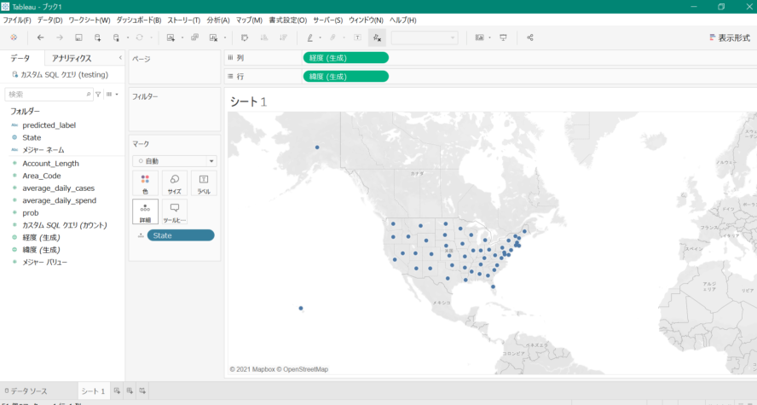Toggle the Show Me panel
This screenshot has height=405, width=757.
(730, 38)
